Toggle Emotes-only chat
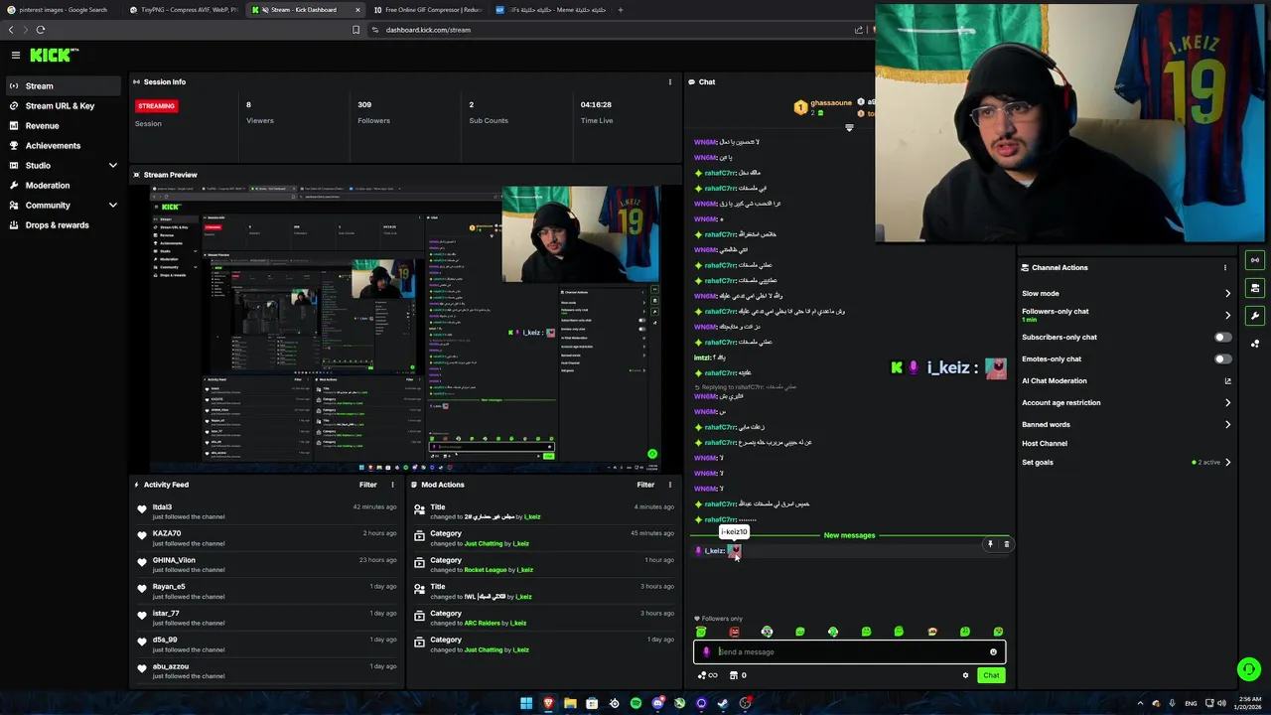The image size is (1271, 715). click(x=1222, y=359)
